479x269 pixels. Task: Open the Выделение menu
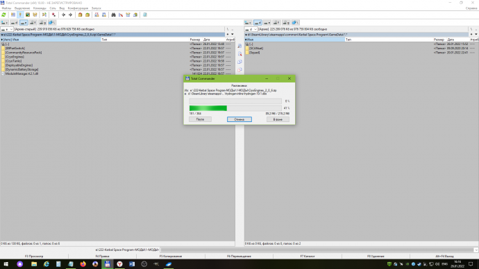pos(22,8)
